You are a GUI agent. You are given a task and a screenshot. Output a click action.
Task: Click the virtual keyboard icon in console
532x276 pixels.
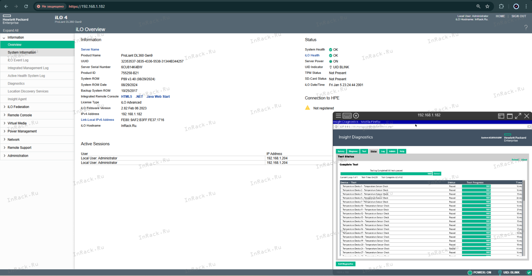click(x=347, y=116)
